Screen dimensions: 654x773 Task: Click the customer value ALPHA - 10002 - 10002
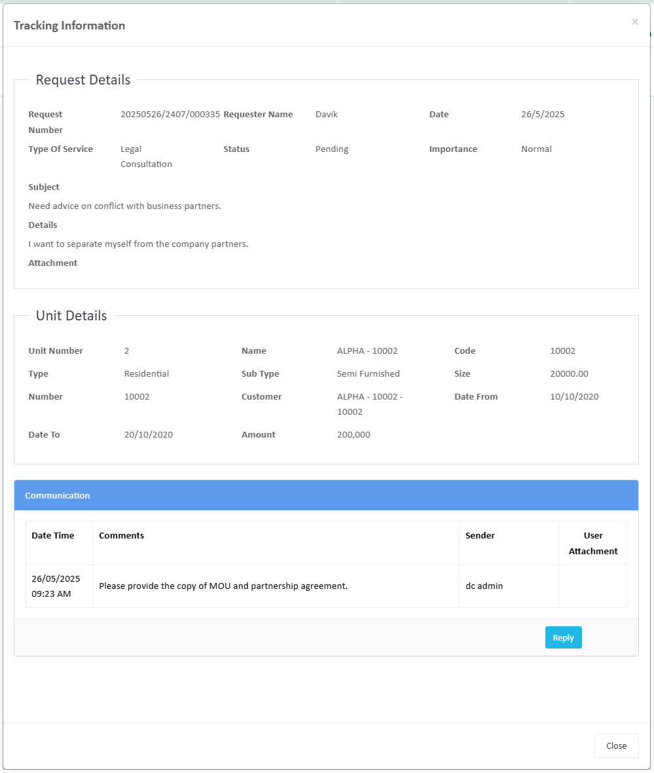[370, 404]
